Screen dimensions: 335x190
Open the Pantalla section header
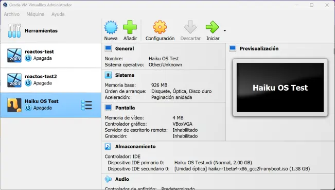click(125, 108)
